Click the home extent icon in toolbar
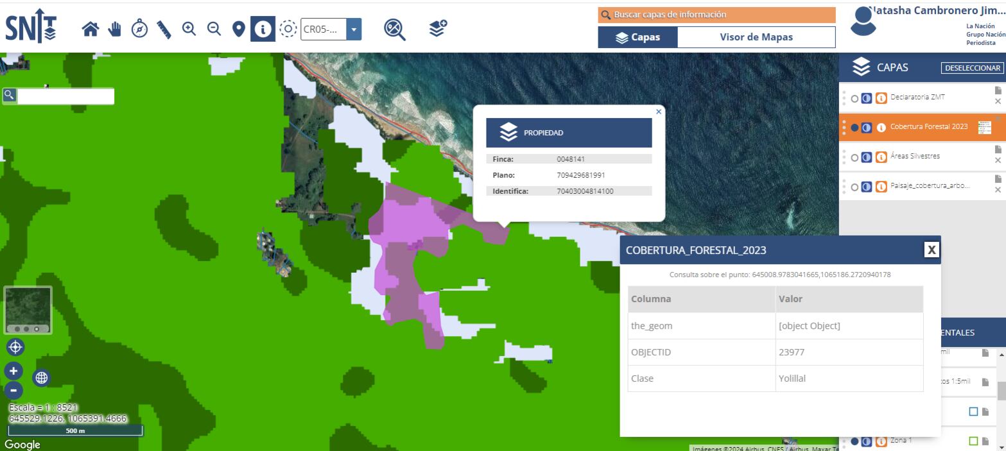The width and height of the screenshot is (1006, 451). [91, 29]
